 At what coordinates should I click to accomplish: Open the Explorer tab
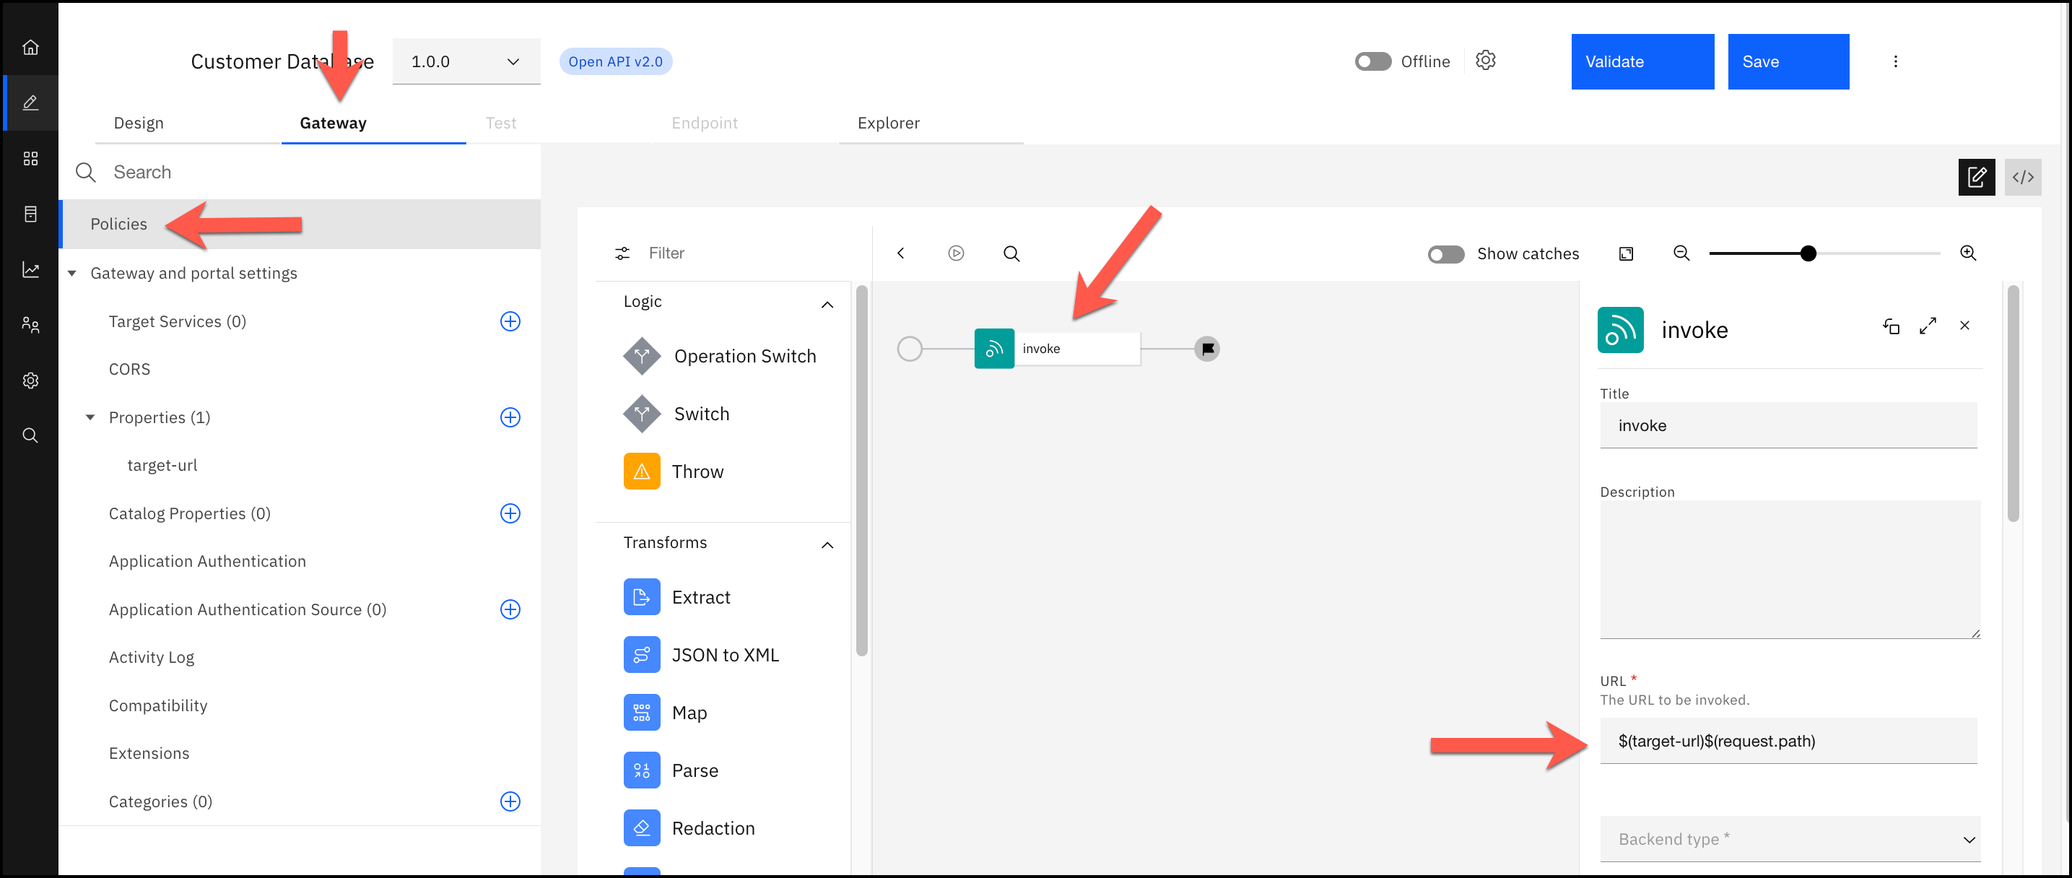click(x=888, y=123)
